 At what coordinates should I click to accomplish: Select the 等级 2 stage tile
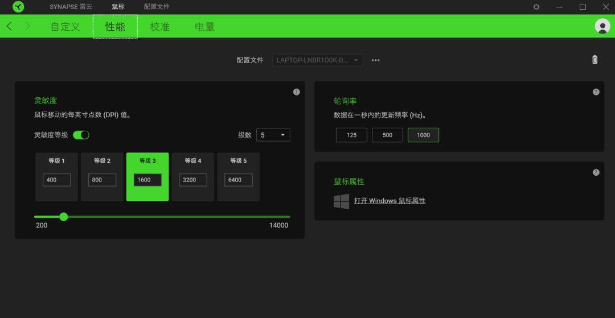(x=102, y=177)
